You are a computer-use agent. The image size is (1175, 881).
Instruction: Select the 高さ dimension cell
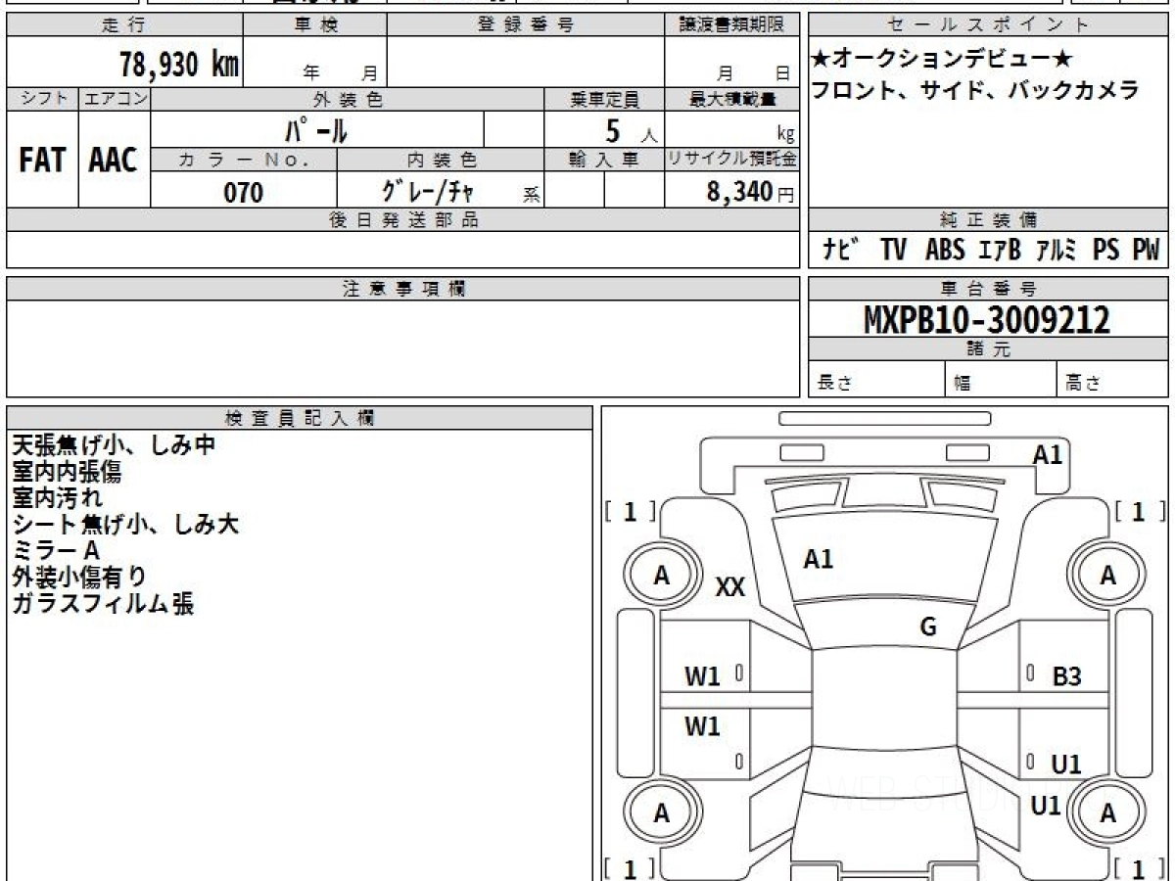1113,380
